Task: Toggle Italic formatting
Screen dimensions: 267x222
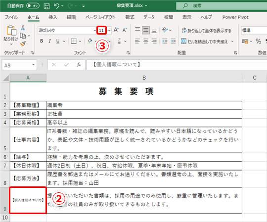Action: click(50, 41)
